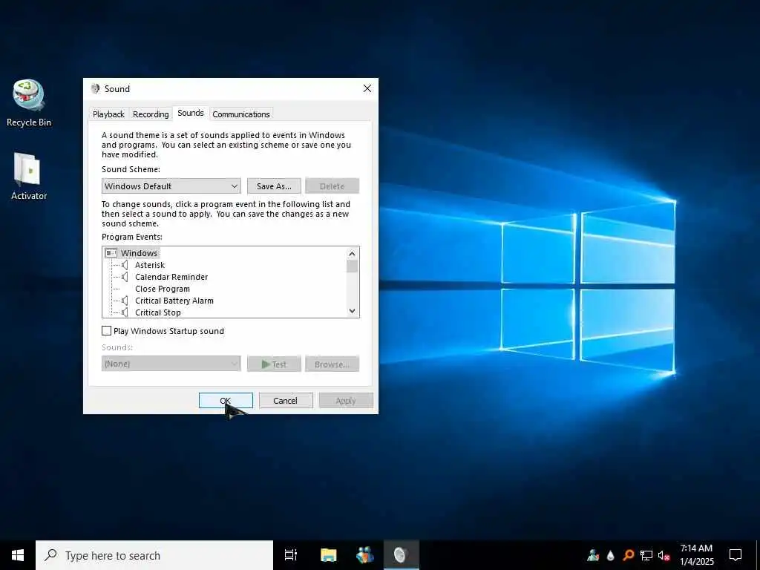Click the orange magnifier tray icon
The image size is (760, 570).
click(628, 555)
